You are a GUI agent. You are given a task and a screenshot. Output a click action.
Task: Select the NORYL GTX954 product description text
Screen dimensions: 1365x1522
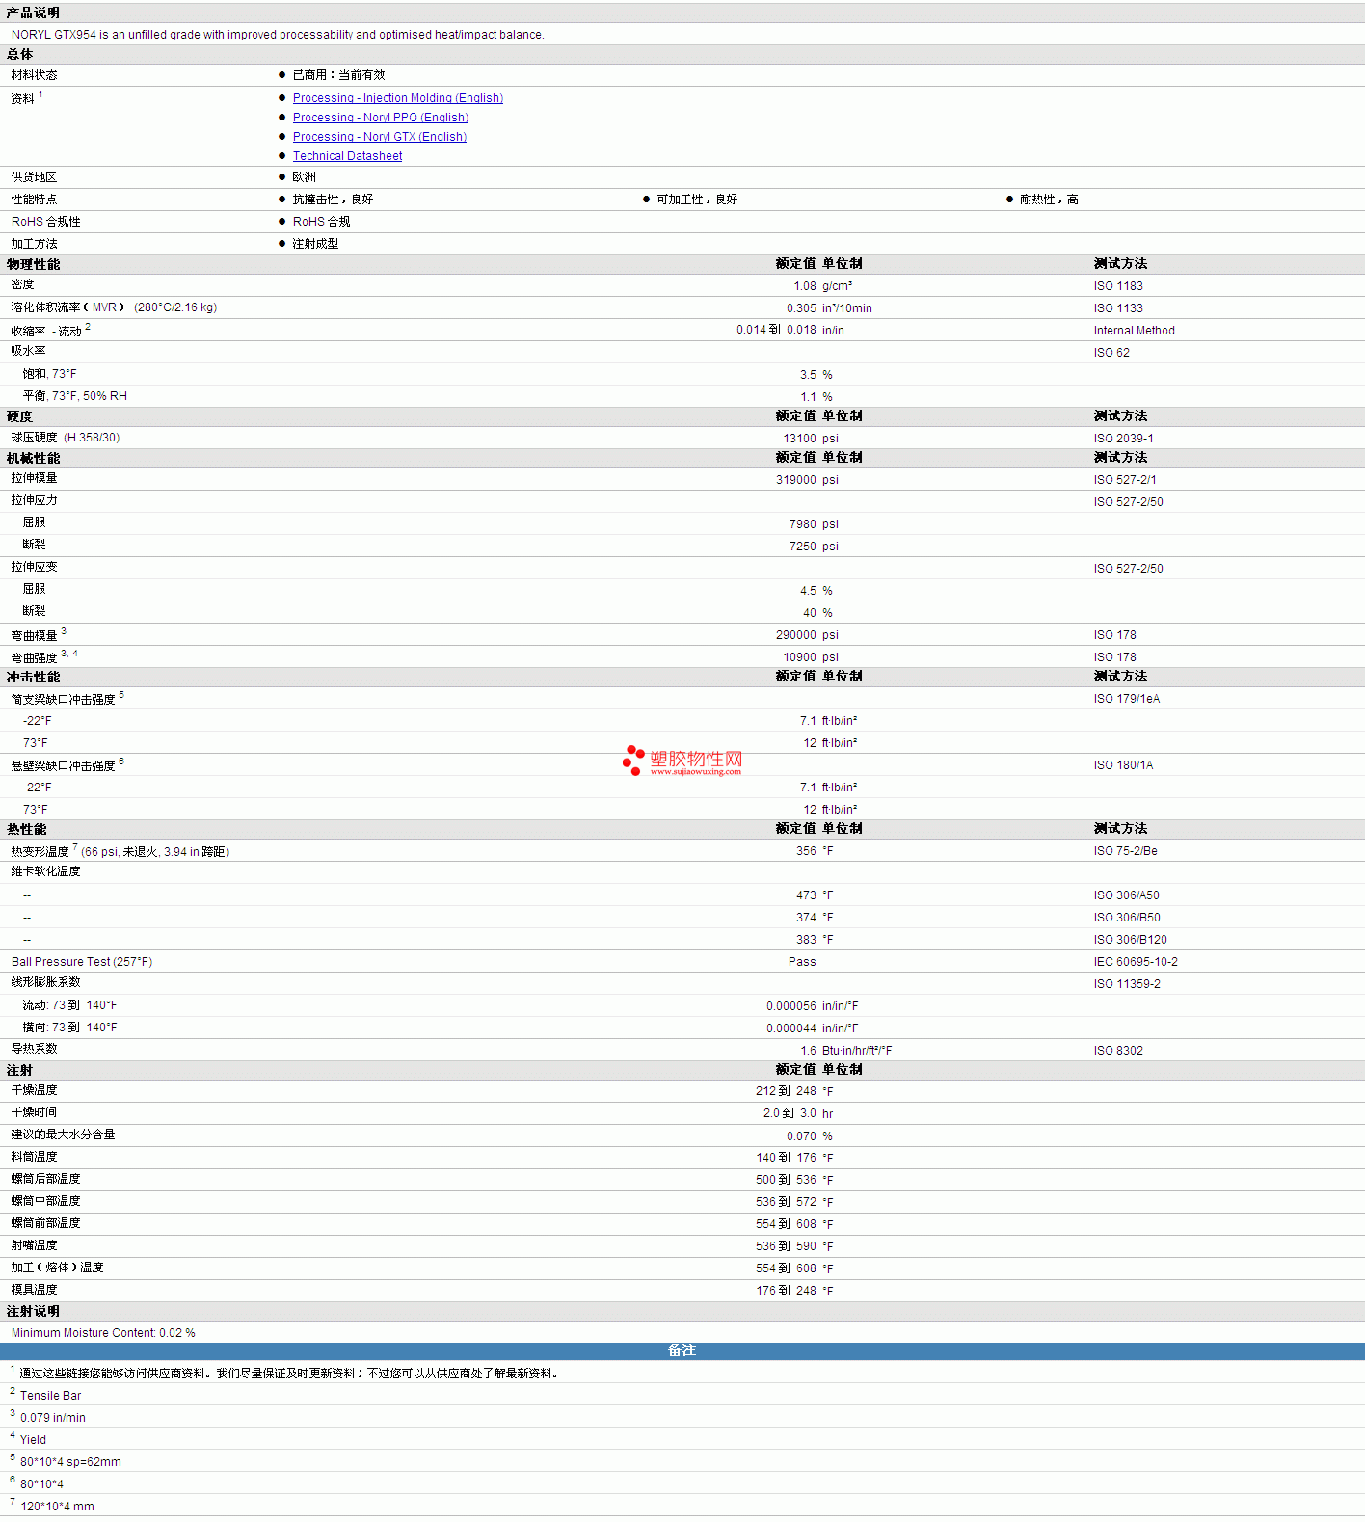point(278,35)
